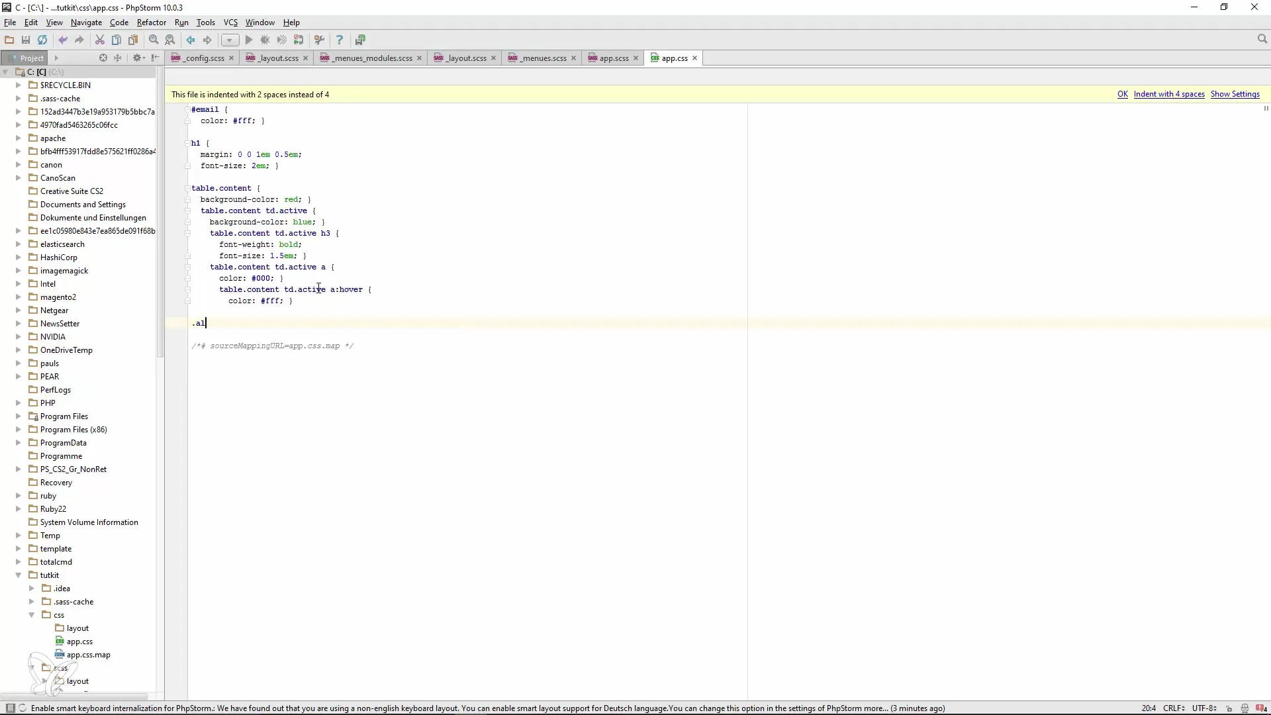
Task: Fold the table.content rule in gutter
Action: pos(187,188)
